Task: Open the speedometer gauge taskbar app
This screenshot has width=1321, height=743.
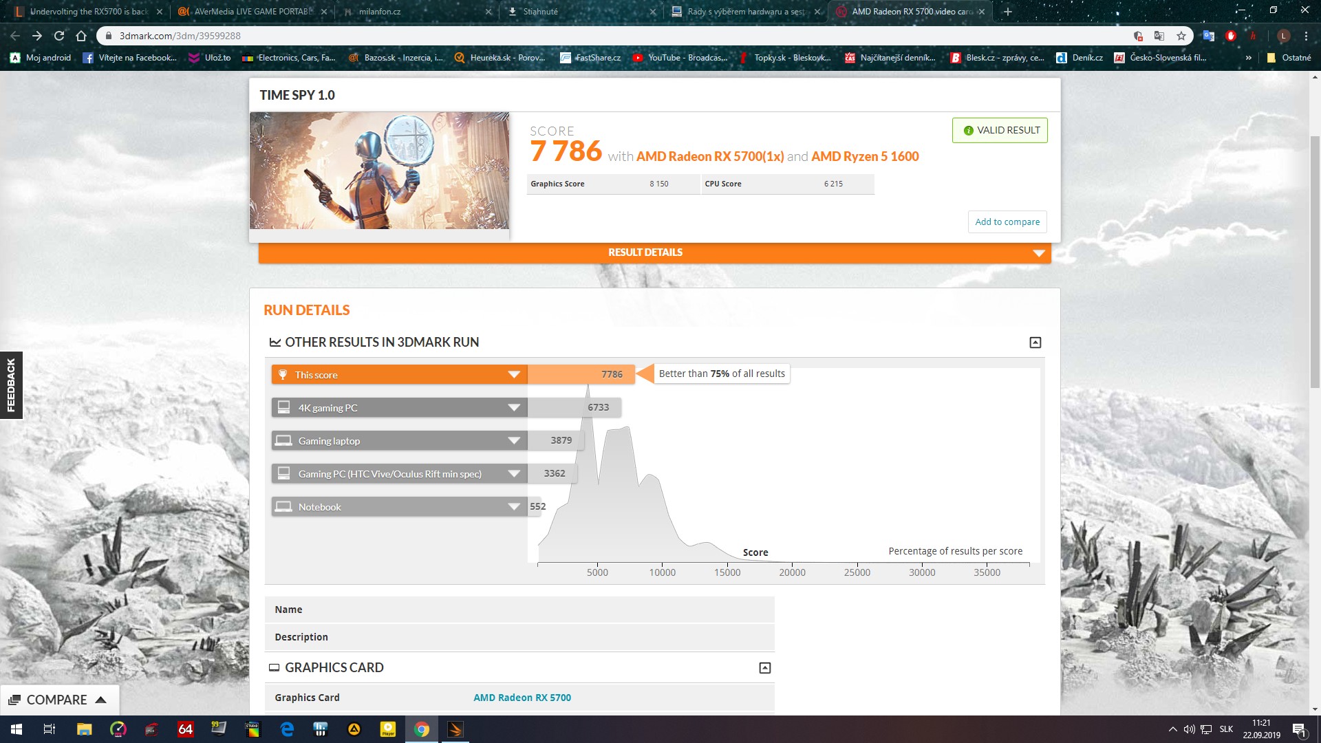Action: [118, 729]
